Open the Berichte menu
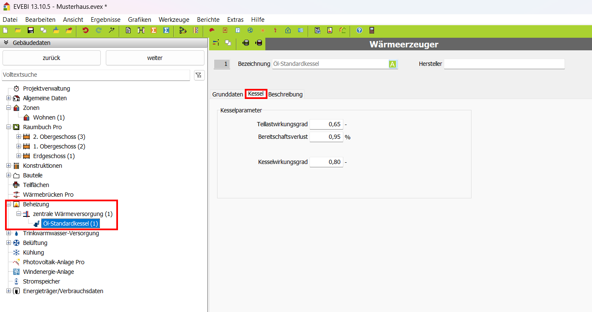This screenshot has width=592, height=312. (208, 20)
